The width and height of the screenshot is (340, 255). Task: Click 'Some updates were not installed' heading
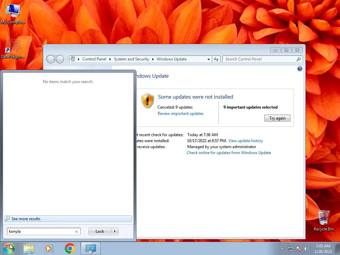pos(195,97)
